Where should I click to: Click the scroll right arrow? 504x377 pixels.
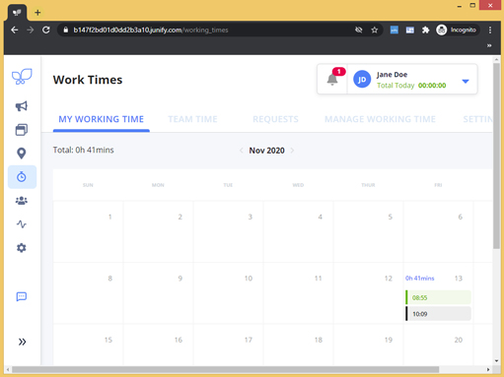[488, 369]
